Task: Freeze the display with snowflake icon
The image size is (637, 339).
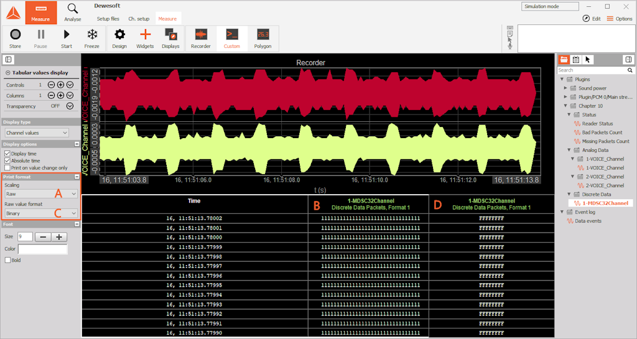Action: (x=92, y=39)
